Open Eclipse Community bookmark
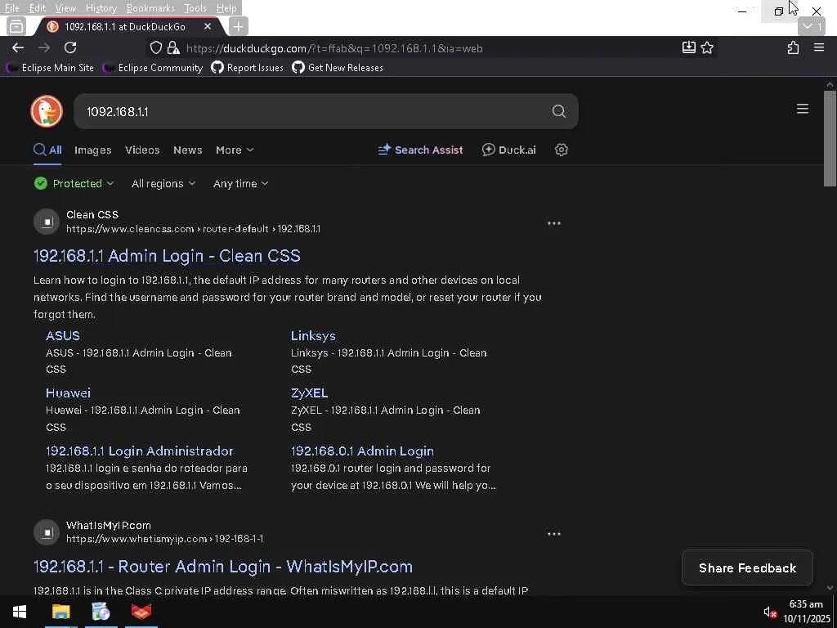The image size is (837, 628). click(153, 68)
